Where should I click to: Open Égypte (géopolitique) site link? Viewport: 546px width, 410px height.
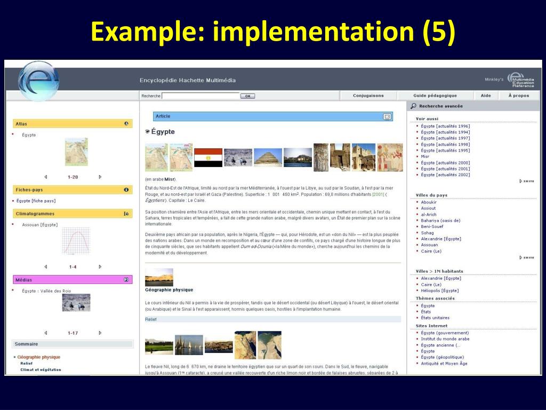442,357
